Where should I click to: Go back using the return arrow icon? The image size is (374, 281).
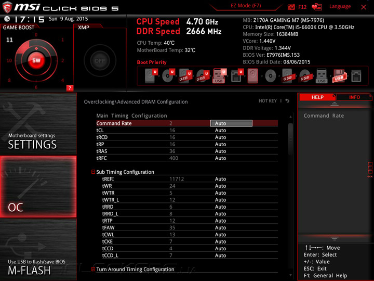(x=287, y=101)
